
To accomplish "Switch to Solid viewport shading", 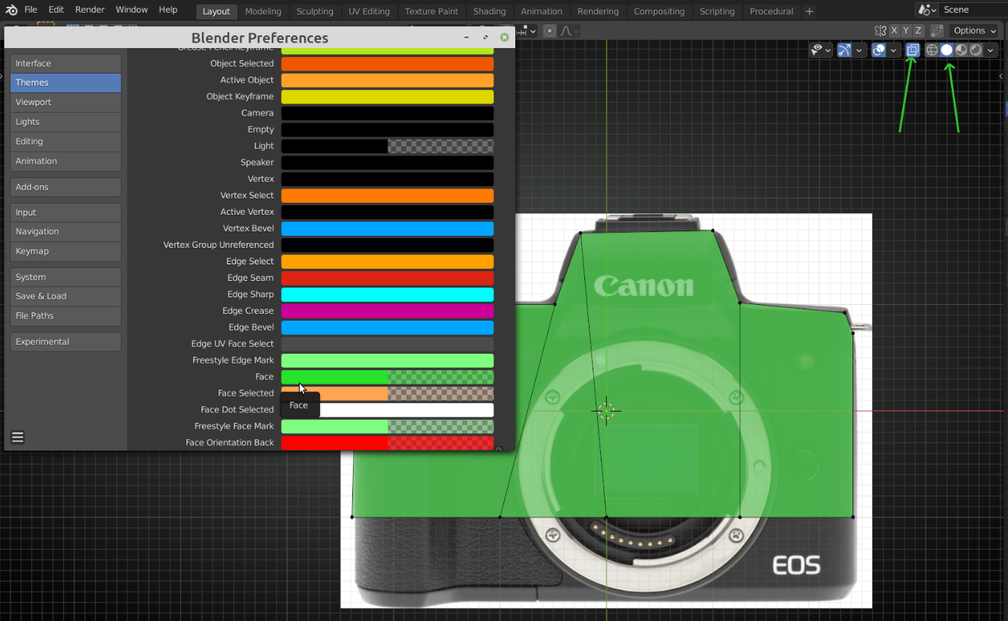I will click(946, 50).
